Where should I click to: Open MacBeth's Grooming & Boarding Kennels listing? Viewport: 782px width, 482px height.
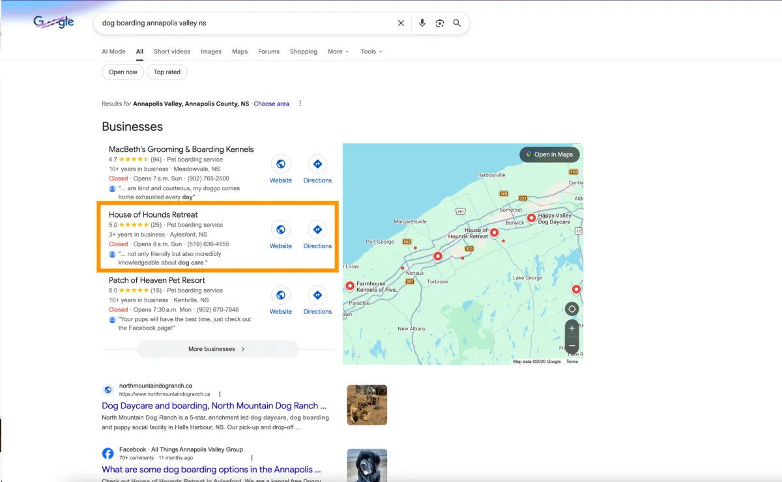[x=181, y=149]
